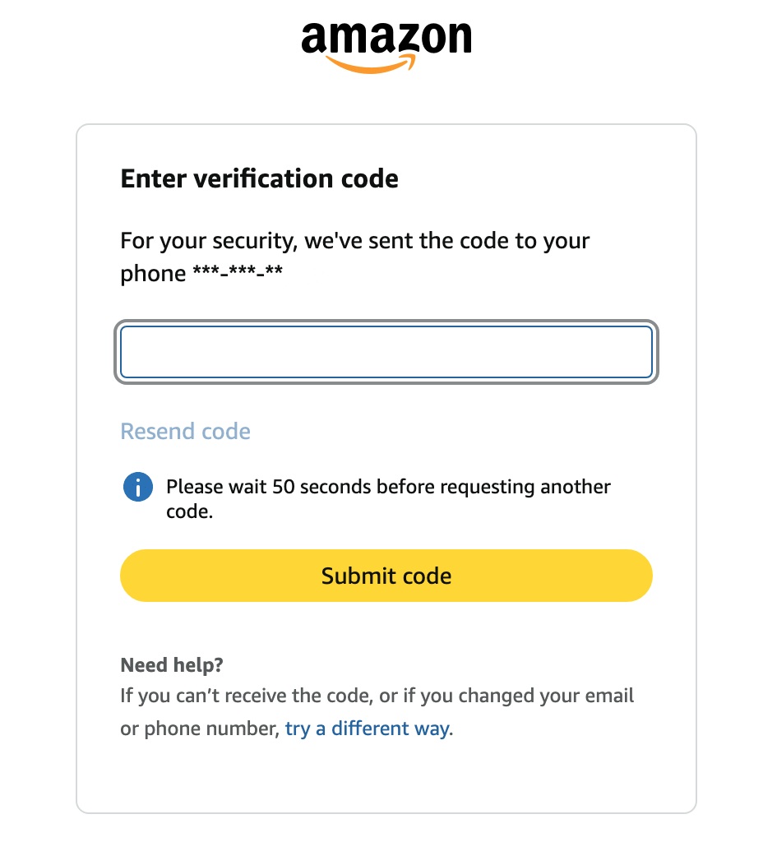This screenshot has width=763, height=842.
Task: Click the masked phone number
Action: coord(238,273)
